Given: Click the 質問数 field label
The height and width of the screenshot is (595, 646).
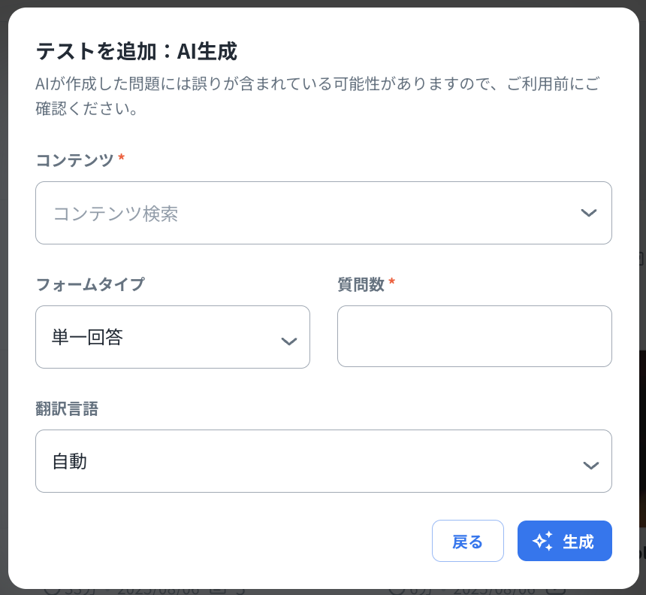Looking at the screenshot, I should pyautogui.click(x=361, y=284).
